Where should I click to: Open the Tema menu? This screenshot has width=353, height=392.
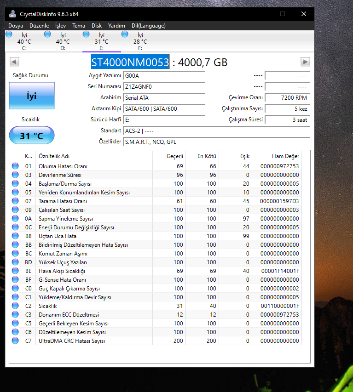click(x=79, y=26)
